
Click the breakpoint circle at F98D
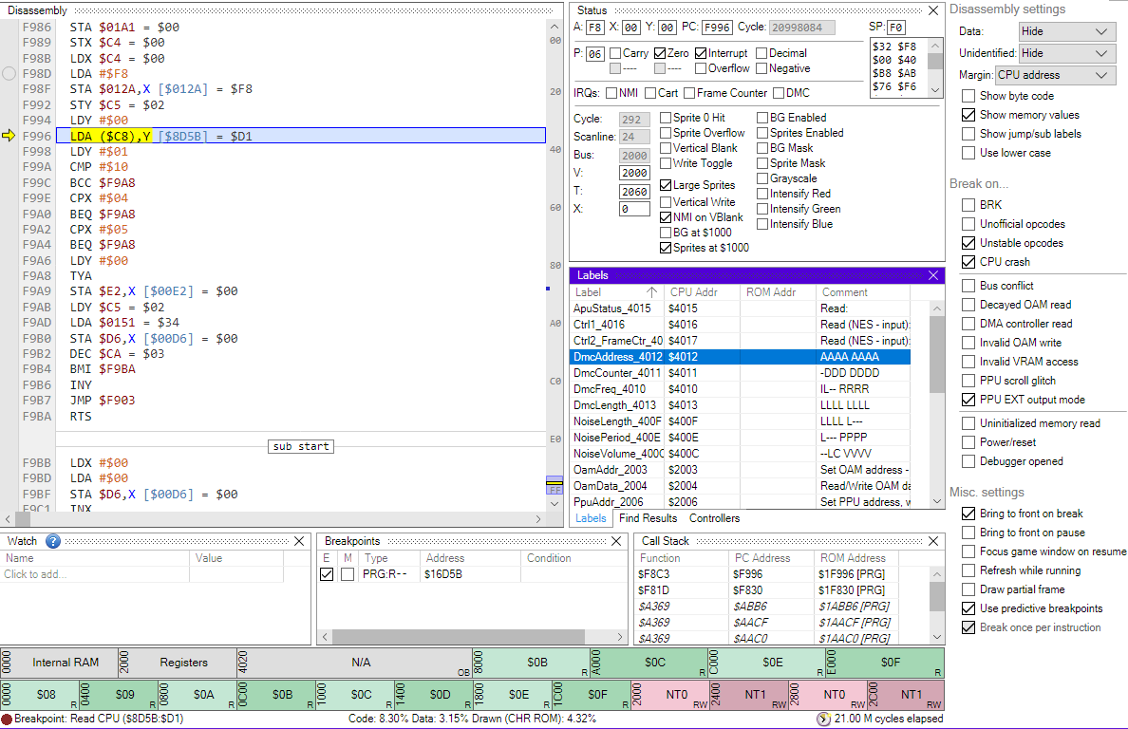[9, 73]
